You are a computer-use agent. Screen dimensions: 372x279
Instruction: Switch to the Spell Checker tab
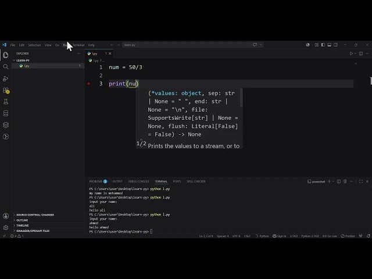tap(196, 181)
